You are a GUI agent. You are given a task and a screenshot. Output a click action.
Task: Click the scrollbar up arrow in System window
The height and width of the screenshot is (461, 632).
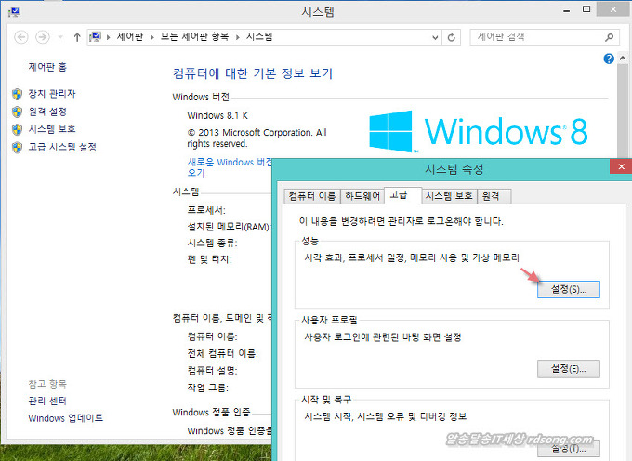[x=623, y=59]
